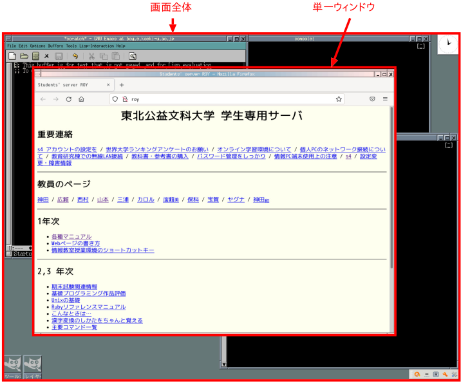
Task: Click the orange wrench tray icon
Action: coord(445,374)
